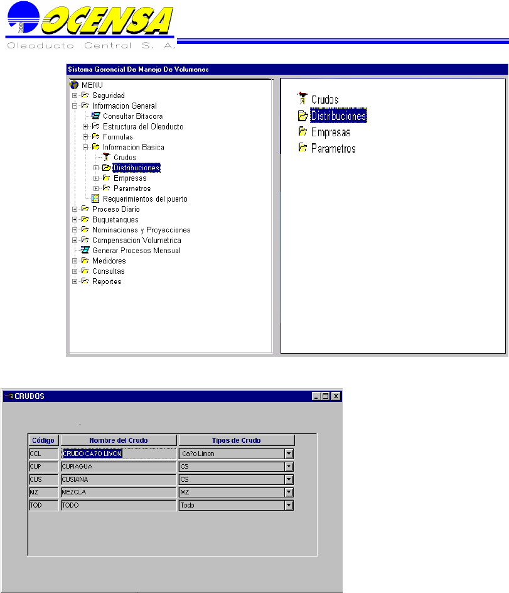This screenshot has height=593, width=509.
Task: Click the Empresas folder icon in right pane
Action: (x=303, y=132)
